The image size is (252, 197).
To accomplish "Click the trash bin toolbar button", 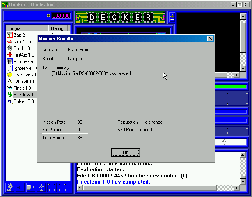I will click(41, 187).
